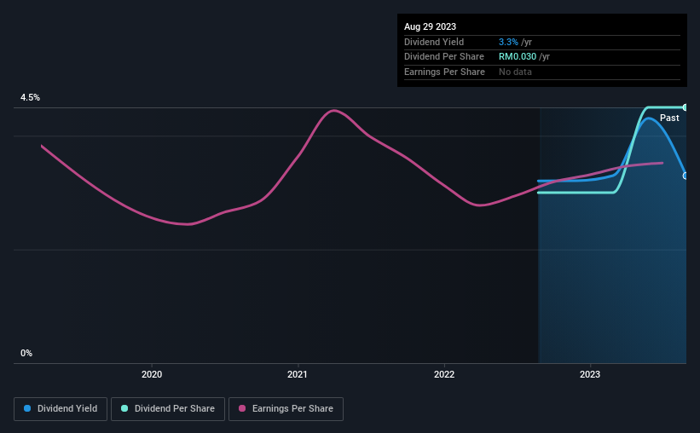Toggle the Earnings Per Share legend button
Image resolution: width=700 pixels, height=433 pixels.
[286, 409]
